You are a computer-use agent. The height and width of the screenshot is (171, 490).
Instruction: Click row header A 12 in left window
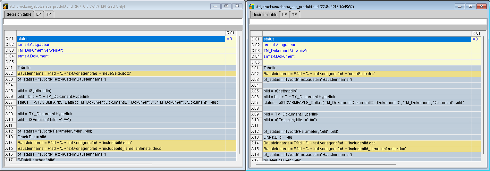point(10,131)
